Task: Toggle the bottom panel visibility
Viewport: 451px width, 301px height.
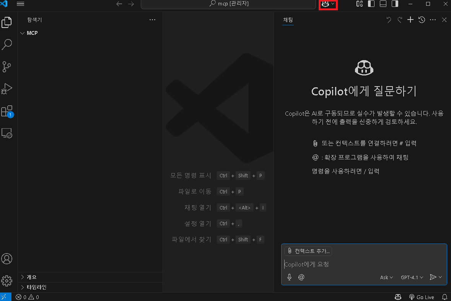Action: pyautogui.click(x=383, y=4)
